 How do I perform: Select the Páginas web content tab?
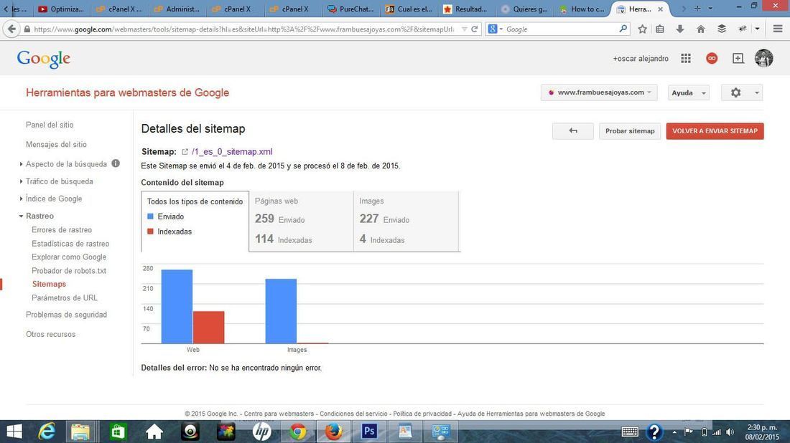tap(302, 221)
